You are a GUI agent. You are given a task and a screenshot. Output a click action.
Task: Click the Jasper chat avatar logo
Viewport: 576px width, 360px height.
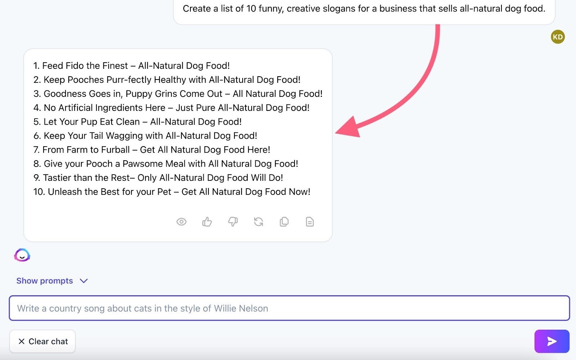(x=22, y=255)
